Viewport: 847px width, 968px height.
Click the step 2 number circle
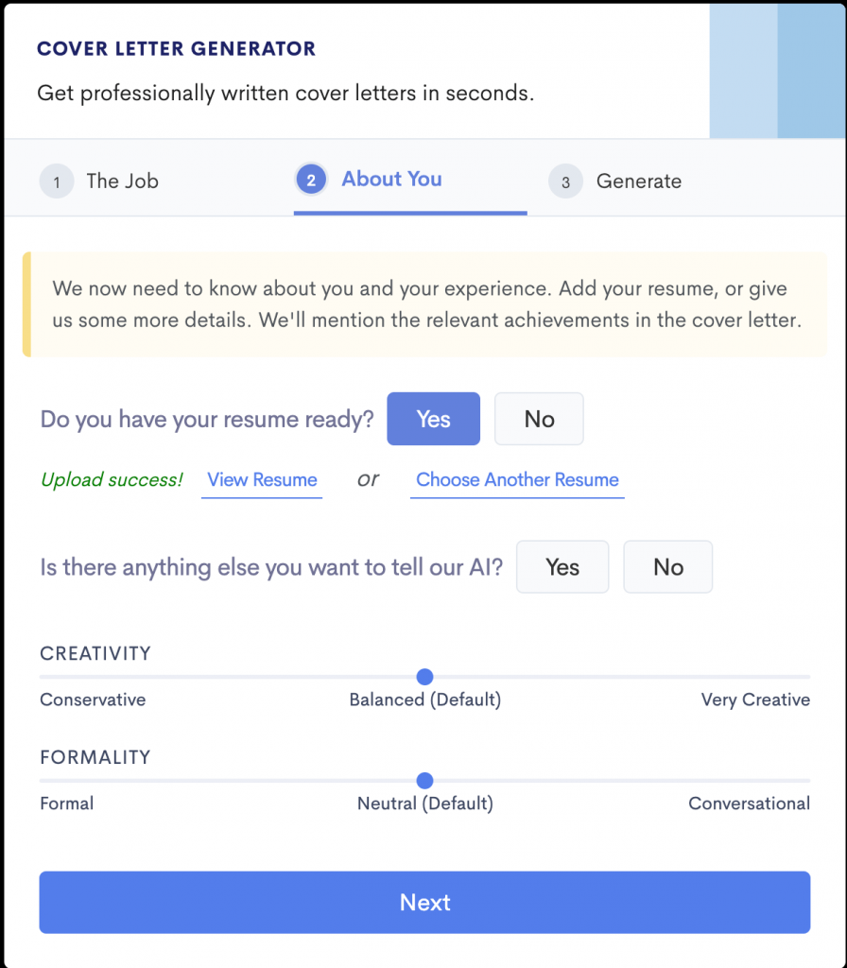point(310,179)
